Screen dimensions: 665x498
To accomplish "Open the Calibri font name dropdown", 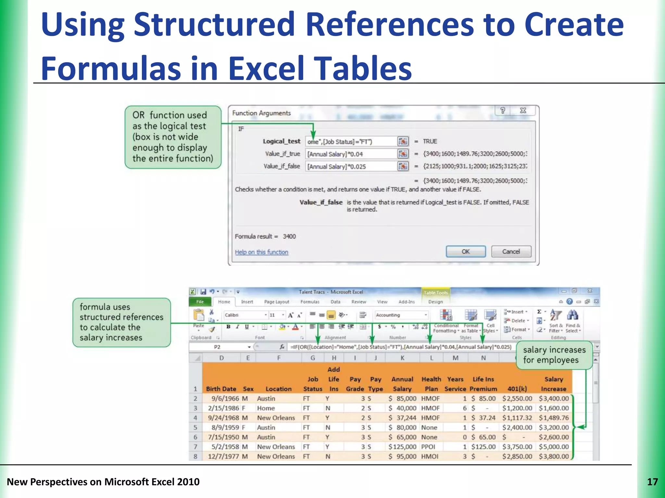I will 266,315.
